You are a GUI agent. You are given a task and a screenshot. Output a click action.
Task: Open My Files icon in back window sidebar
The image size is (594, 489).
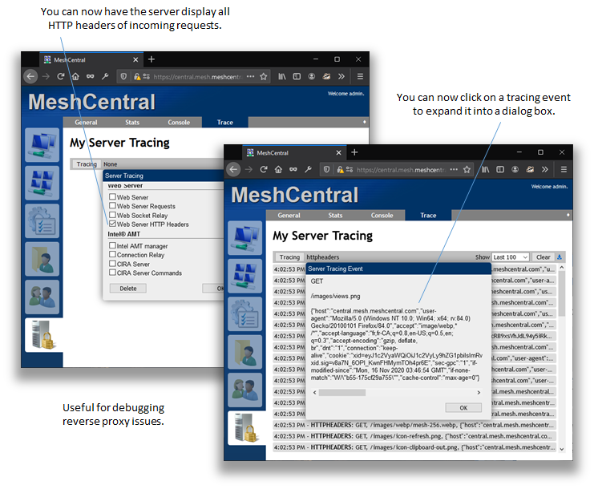(42, 259)
